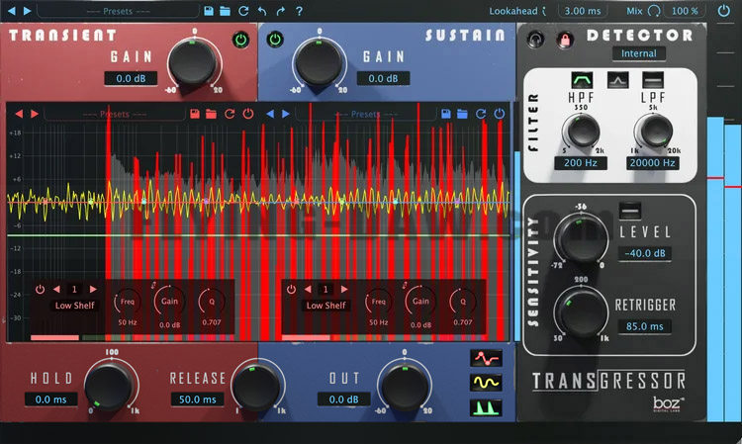Viewport: 742px width, 444px height.
Task: Next preset blue arrow in sustain EQ
Action: coord(286,114)
